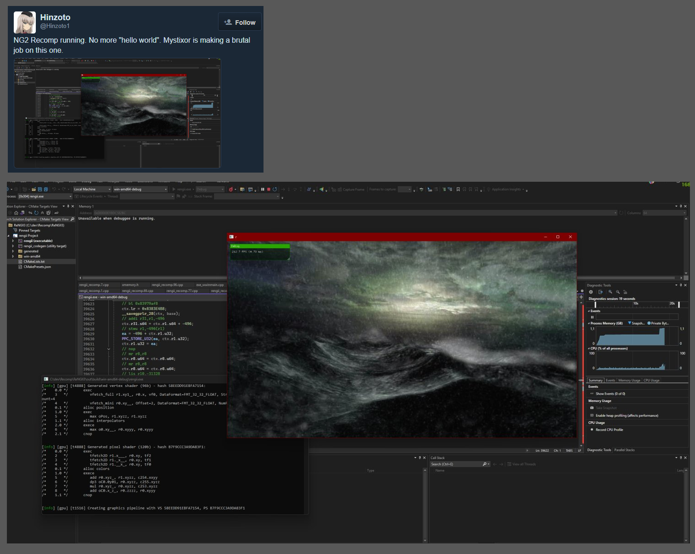Open Diagnostic Tools settings gear
This screenshot has height=554, width=695.
tap(591, 292)
